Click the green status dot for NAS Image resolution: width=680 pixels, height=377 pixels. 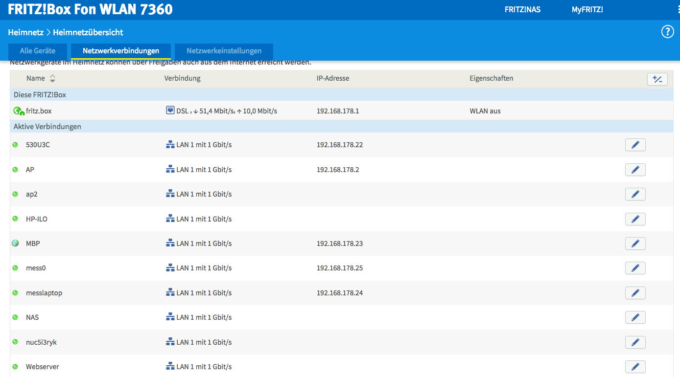15,317
